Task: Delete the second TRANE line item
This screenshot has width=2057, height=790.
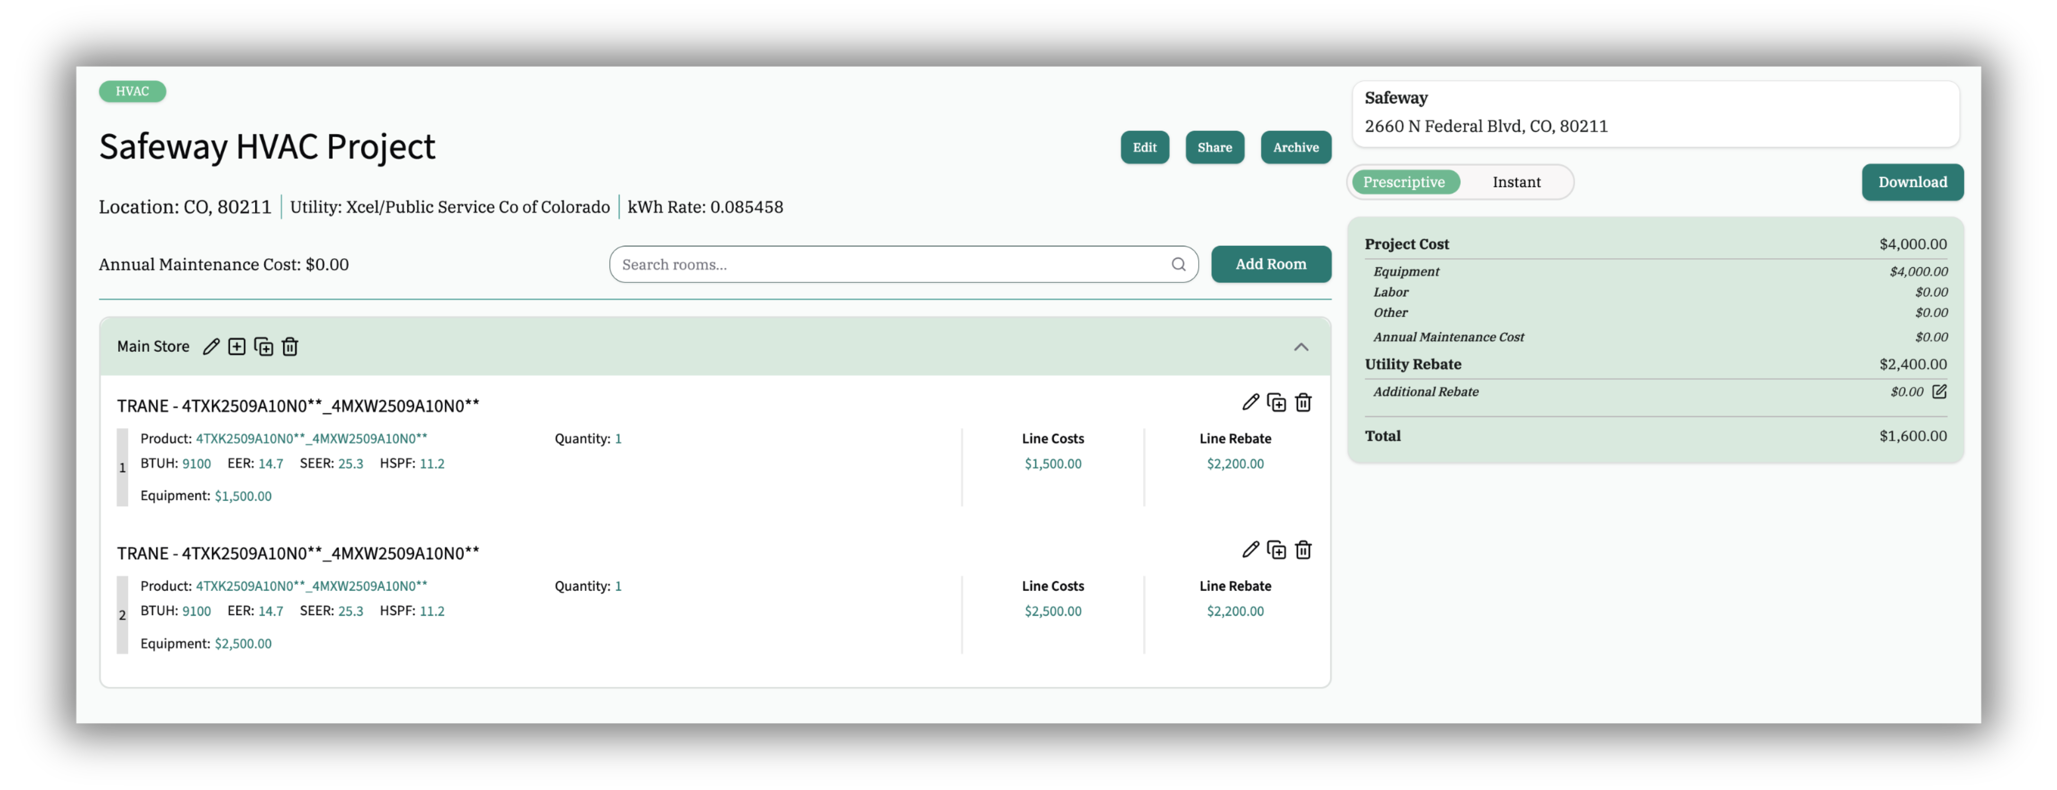Action: tap(1303, 550)
